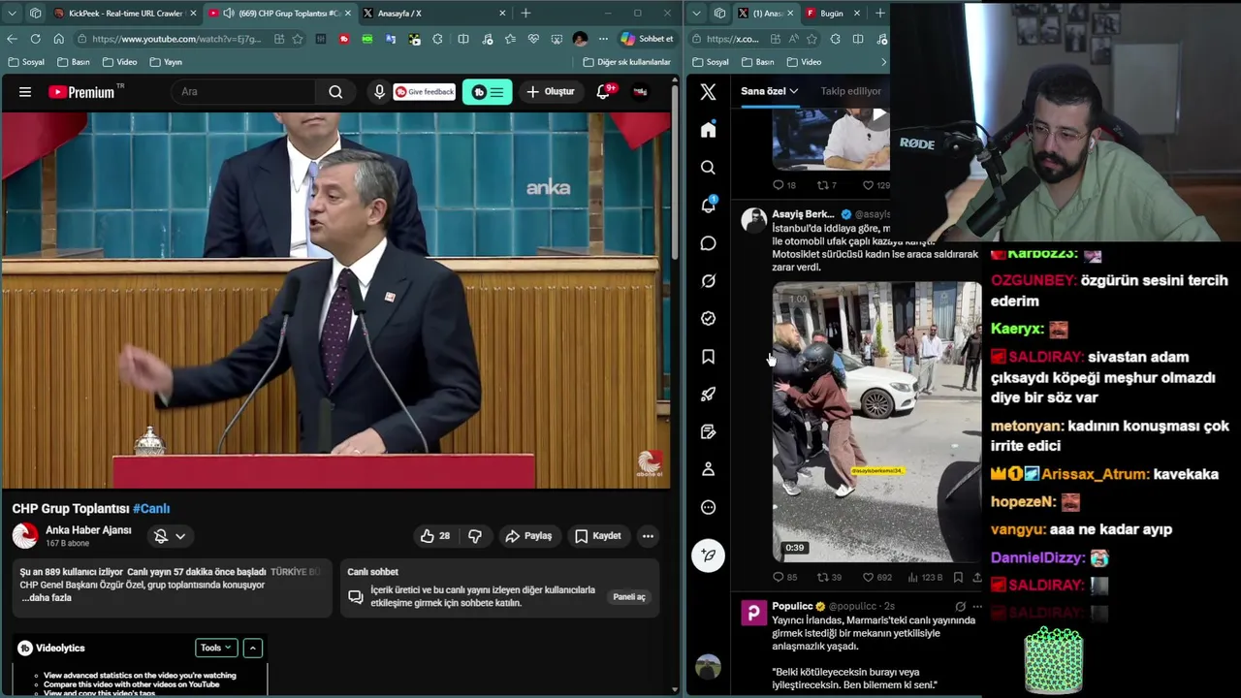Favorite the YouTube page with star icon
Image resolution: width=1241 pixels, height=698 pixels.
[x=298, y=39]
